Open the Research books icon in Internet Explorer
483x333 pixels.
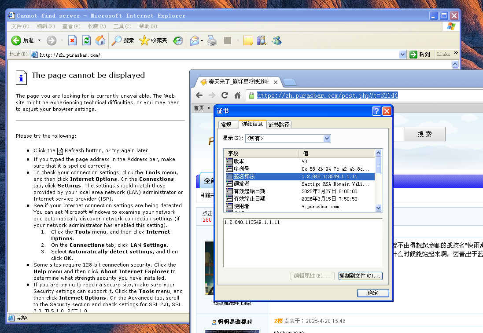(x=262, y=40)
